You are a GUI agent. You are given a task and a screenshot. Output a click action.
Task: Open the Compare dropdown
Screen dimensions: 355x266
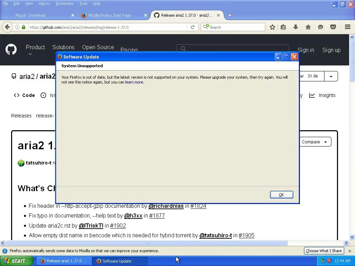[315, 142]
